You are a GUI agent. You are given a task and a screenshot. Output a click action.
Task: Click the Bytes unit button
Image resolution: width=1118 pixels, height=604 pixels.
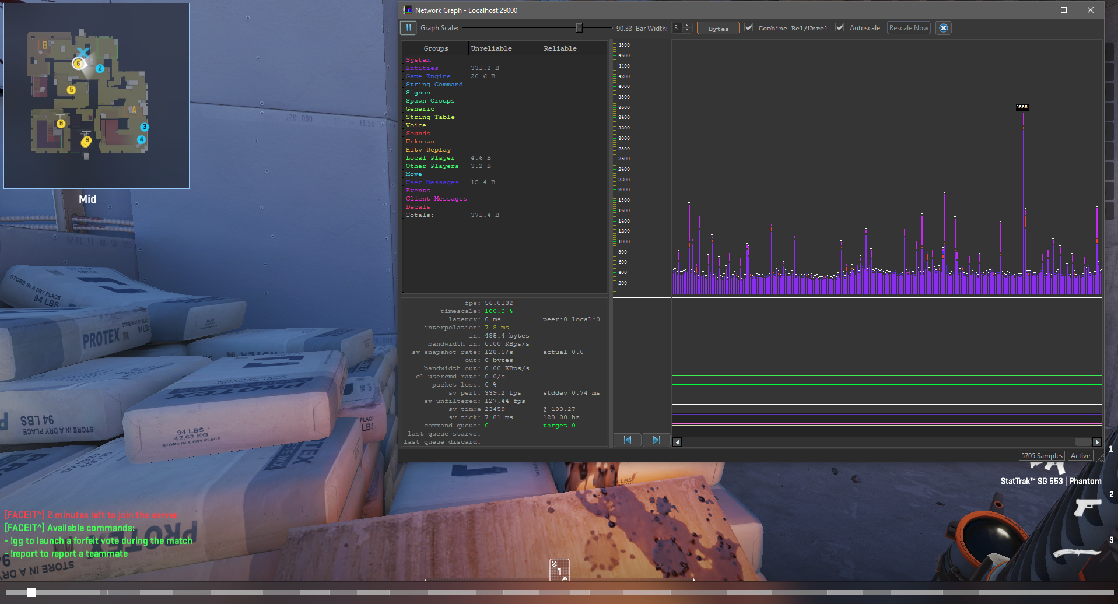coord(718,28)
